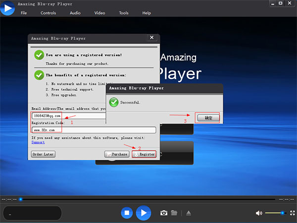The height and width of the screenshot is (223, 297).
Task: Click the Register button
Action: (x=144, y=154)
